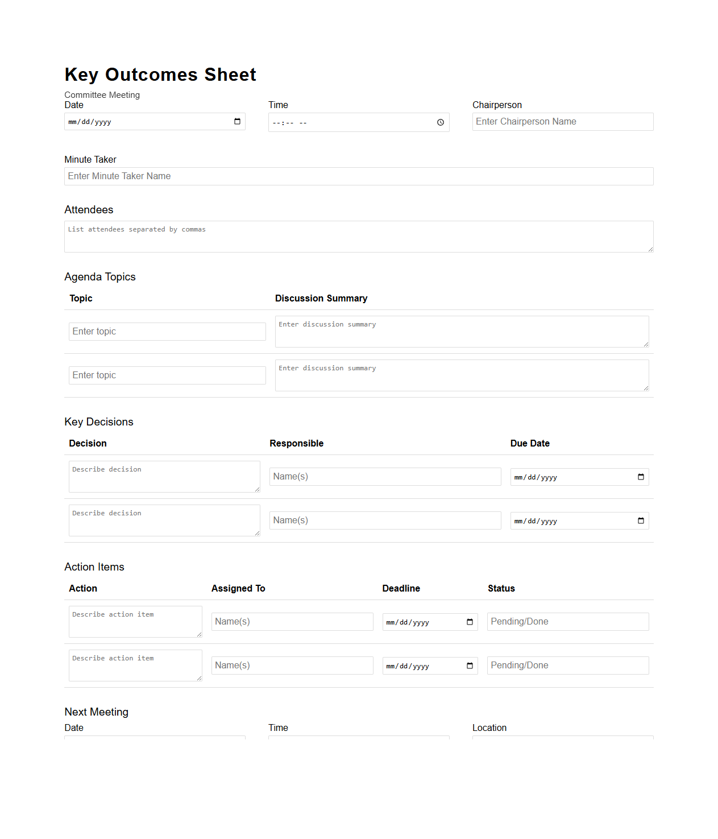
Task: Click the first Enter topic field
Action: point(167,331)
